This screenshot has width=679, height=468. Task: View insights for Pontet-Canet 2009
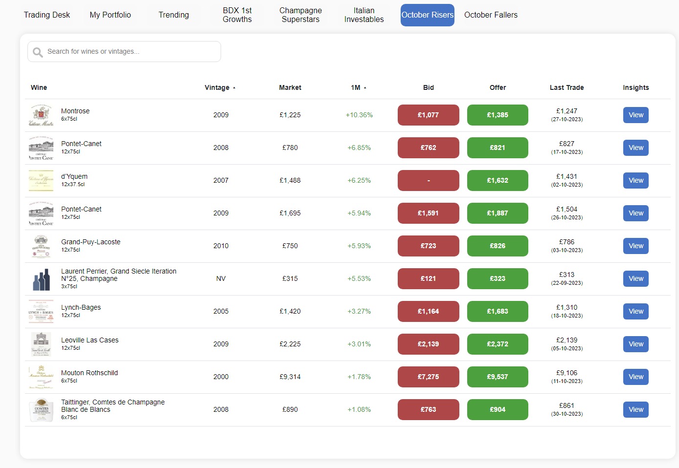[x=636, y=213]
